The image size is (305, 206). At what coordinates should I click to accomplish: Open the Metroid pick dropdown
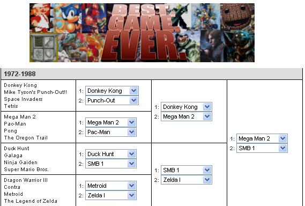point(111,186)
